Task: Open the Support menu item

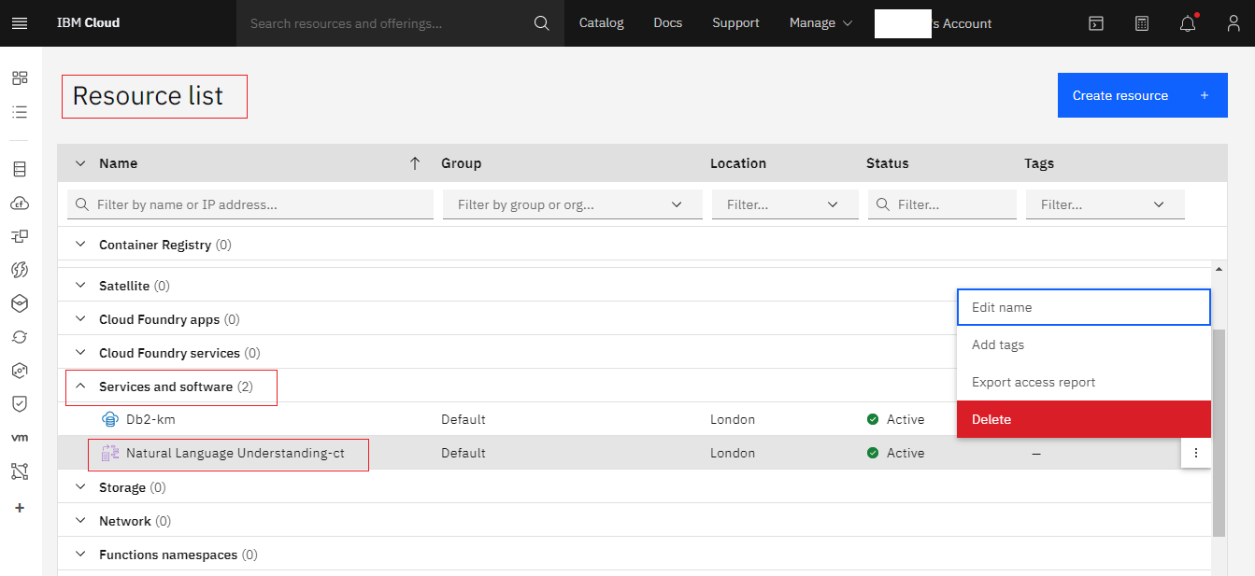Action: tap(735, 23)
